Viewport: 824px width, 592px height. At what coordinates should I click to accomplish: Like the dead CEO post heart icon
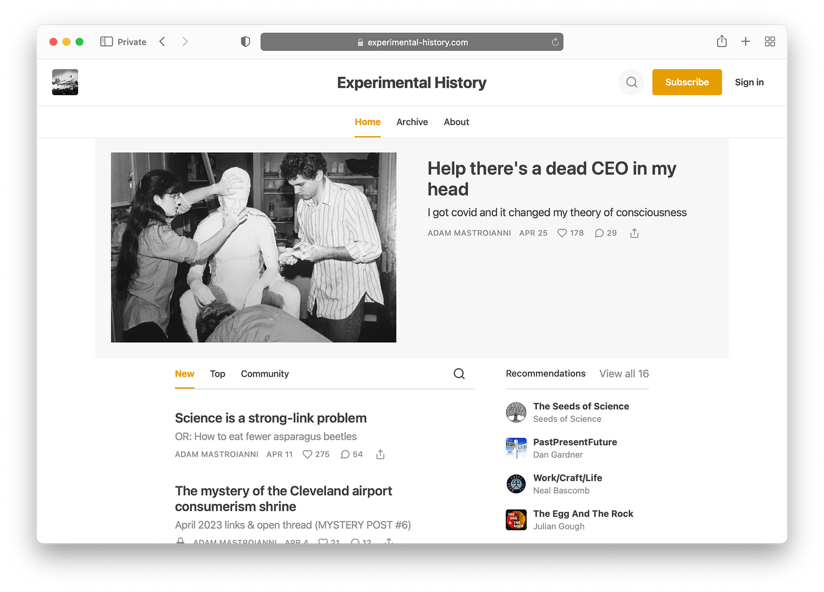click(x=562, y=233)
